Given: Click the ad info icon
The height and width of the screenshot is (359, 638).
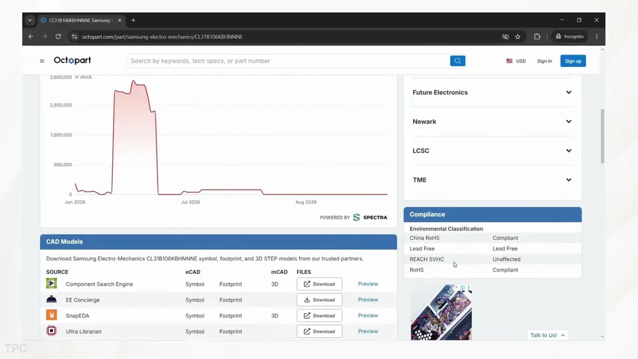Looking at the screenshot, I should coord(463,288).
